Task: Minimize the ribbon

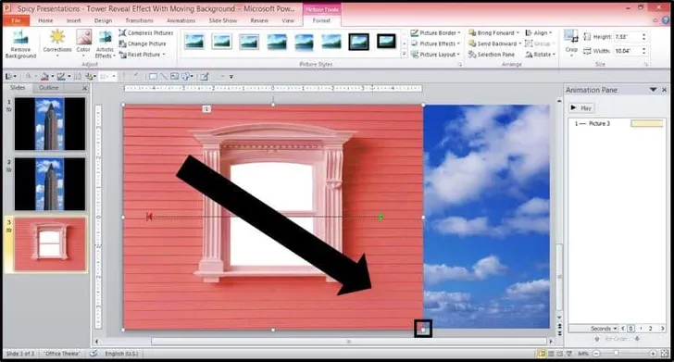Action: pos(655,20)
